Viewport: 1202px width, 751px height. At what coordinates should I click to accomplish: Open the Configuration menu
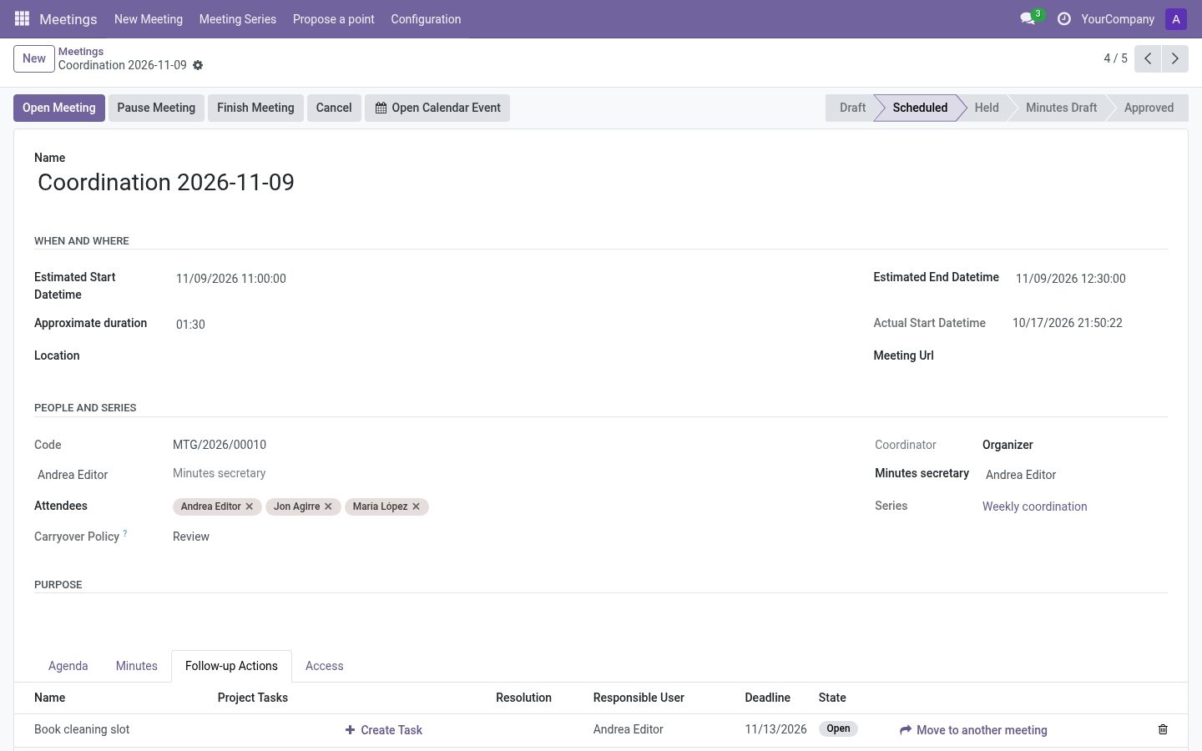pos(426,19)
